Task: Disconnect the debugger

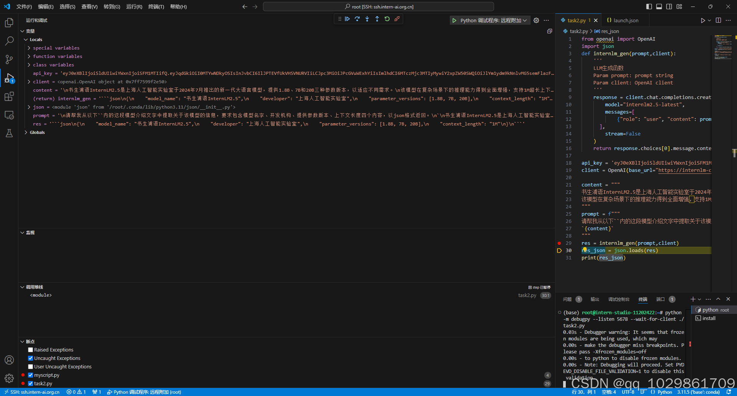Action: (x=397, y=19)
